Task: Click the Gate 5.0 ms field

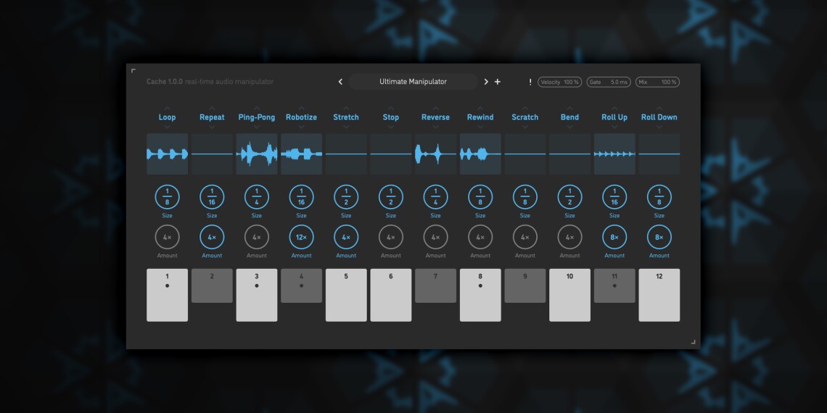Action: point(609,82)
